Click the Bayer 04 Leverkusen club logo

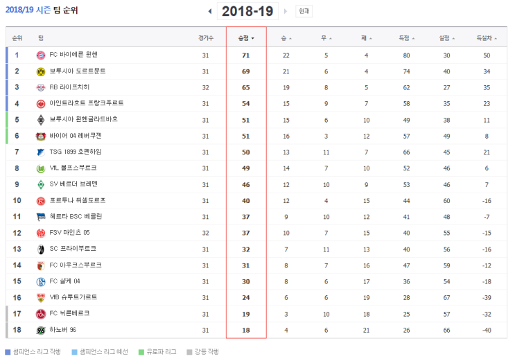[x=41, y=136]
